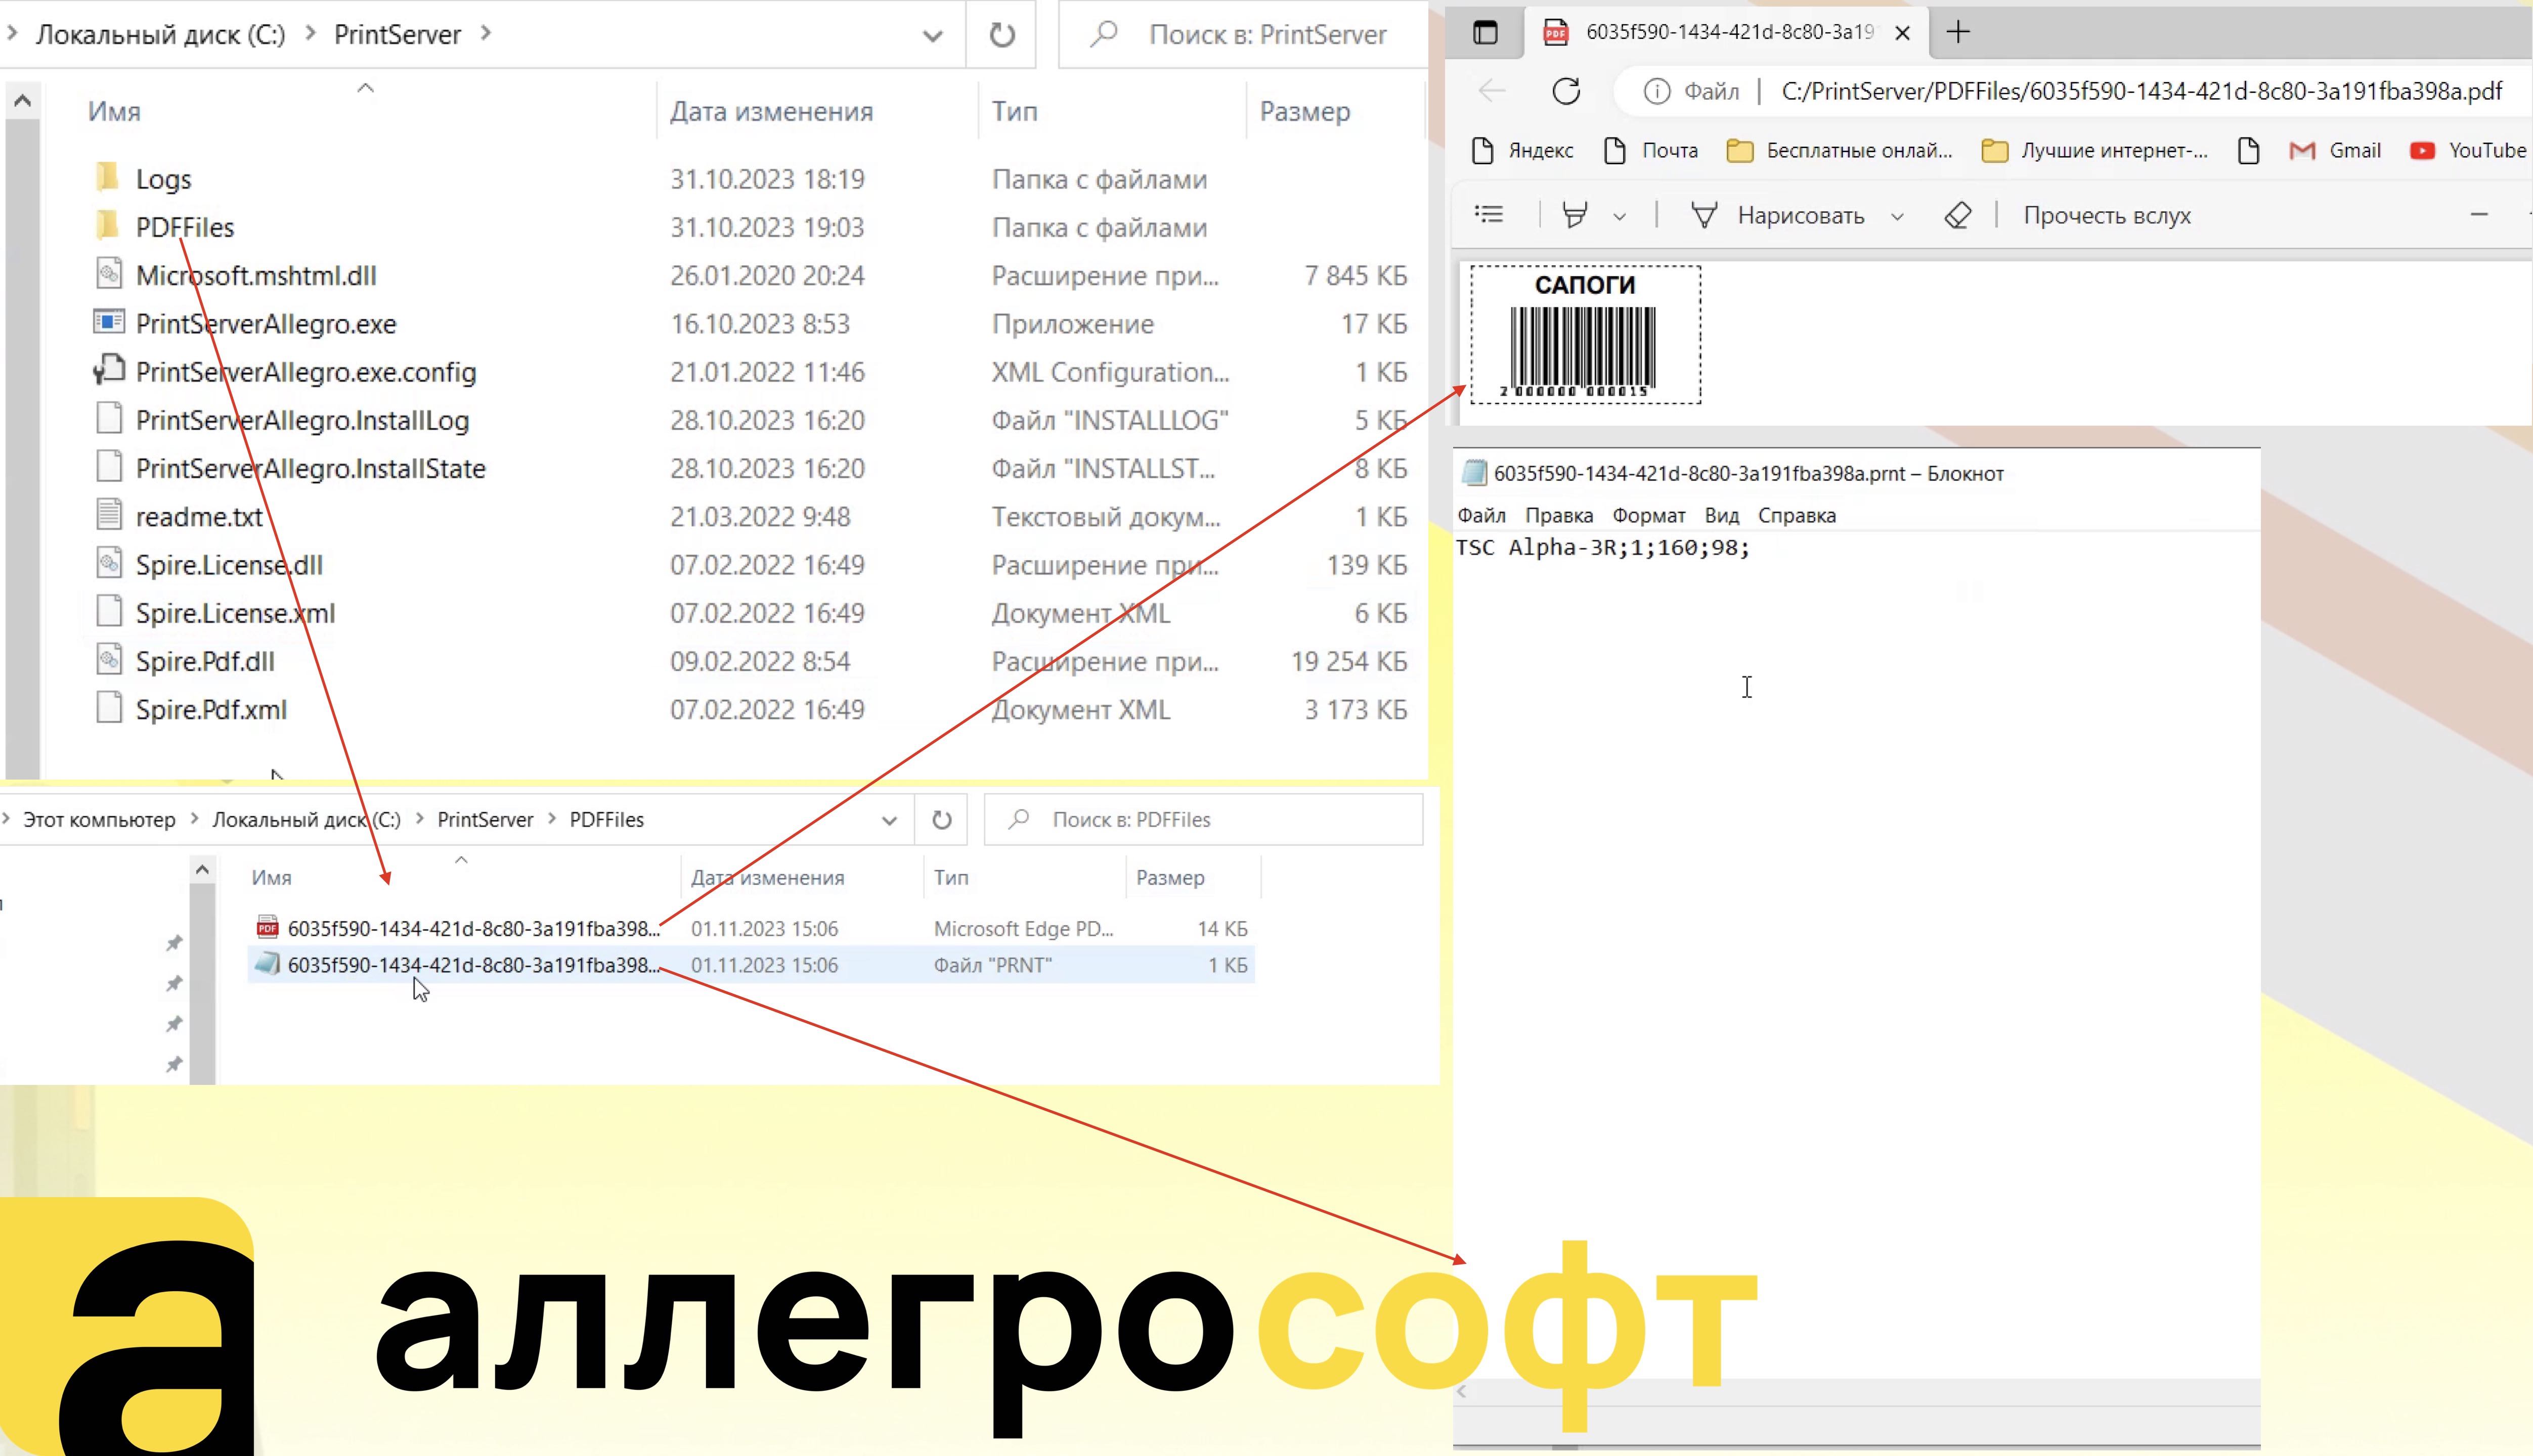Open Edge tab actions menu icon
2533x1456 pixels.
(x=1486, y=32)
